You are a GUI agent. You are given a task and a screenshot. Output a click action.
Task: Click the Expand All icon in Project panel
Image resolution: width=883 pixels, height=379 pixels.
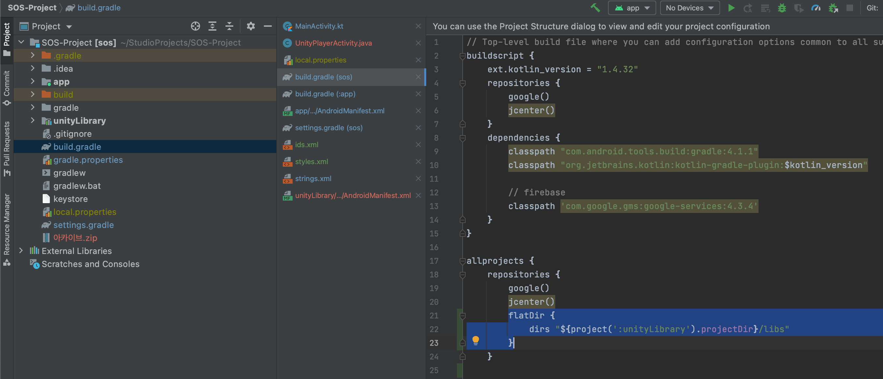(212, 26)
